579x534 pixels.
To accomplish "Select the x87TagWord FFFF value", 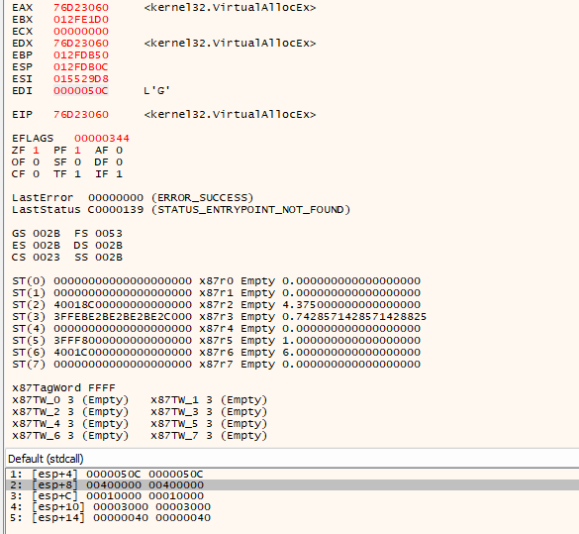I will 102,388.
